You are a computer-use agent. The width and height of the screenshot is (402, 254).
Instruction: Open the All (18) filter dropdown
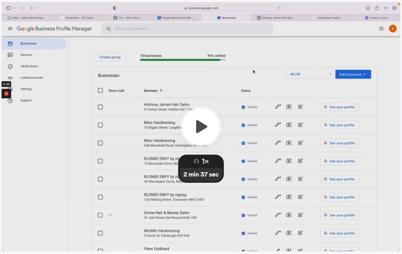click(x=310, y=74)
